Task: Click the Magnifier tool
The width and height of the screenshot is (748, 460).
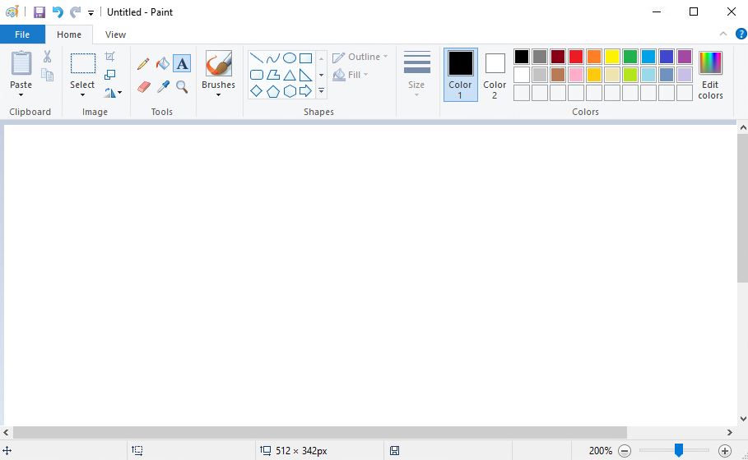Action: tap(182, 86)
